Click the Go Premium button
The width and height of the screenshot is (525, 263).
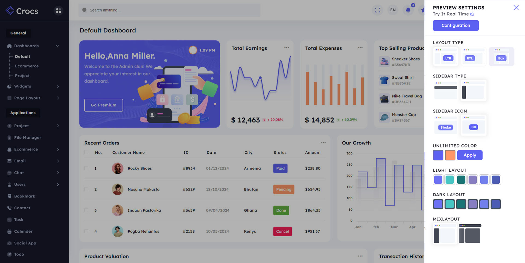(x=103, y=105)
